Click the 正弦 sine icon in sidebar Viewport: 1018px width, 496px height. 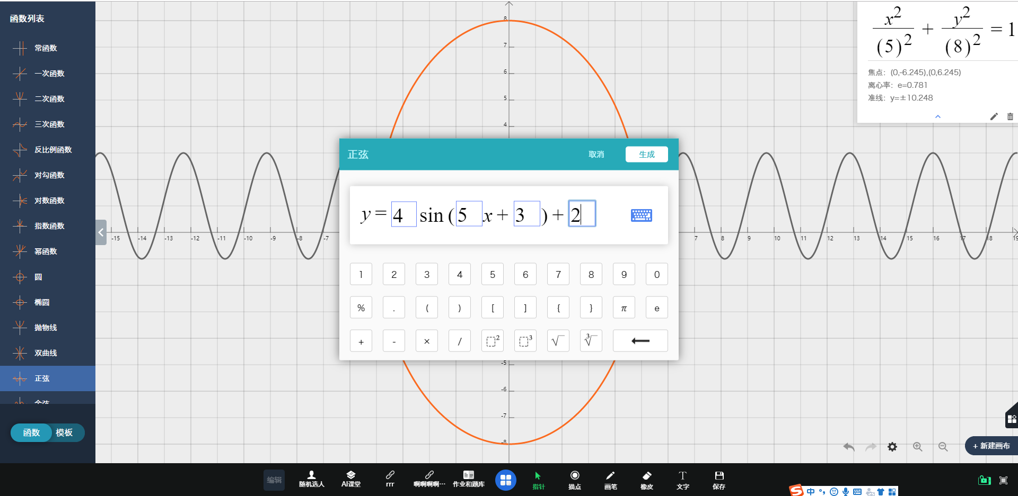click(20, 378)
